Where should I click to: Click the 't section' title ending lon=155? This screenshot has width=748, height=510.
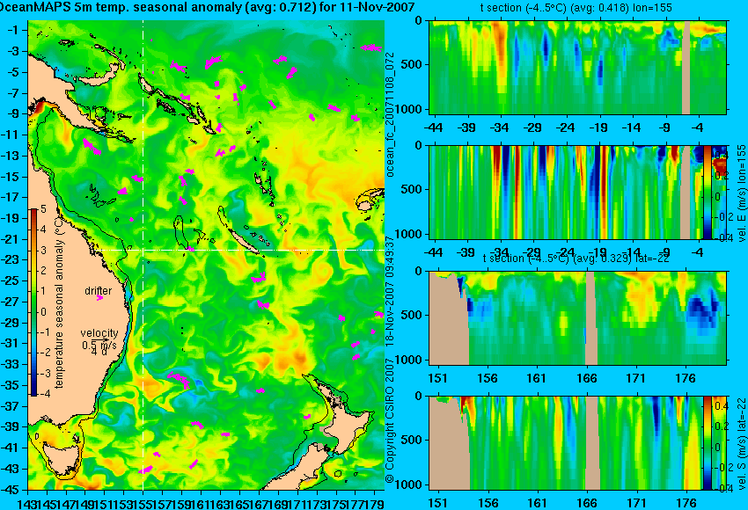pyautogui.click(x=576, y=8)
